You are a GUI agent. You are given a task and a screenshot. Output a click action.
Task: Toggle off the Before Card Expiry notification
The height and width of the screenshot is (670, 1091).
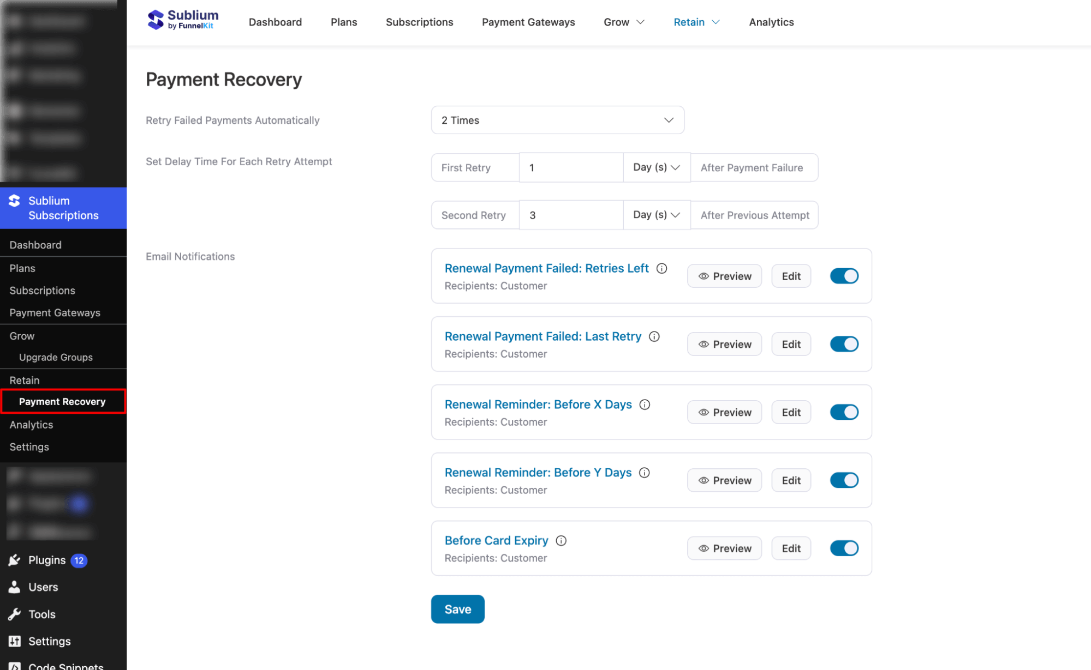click(844, 548)
